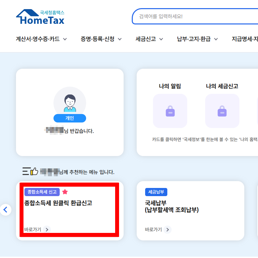Viewport: 258px width, 258px height.
Task: Click the HomeTax logo
Action: (40, 17)
